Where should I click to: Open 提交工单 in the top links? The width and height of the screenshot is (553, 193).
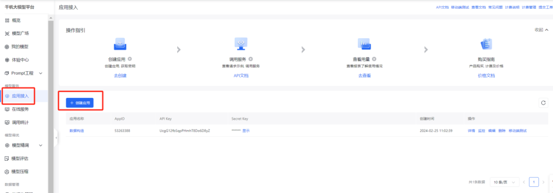tap(546, 7)
